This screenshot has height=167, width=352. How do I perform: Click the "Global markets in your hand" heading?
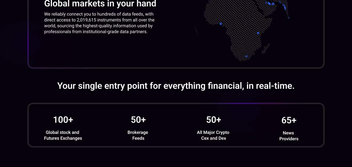coord(100,4)
